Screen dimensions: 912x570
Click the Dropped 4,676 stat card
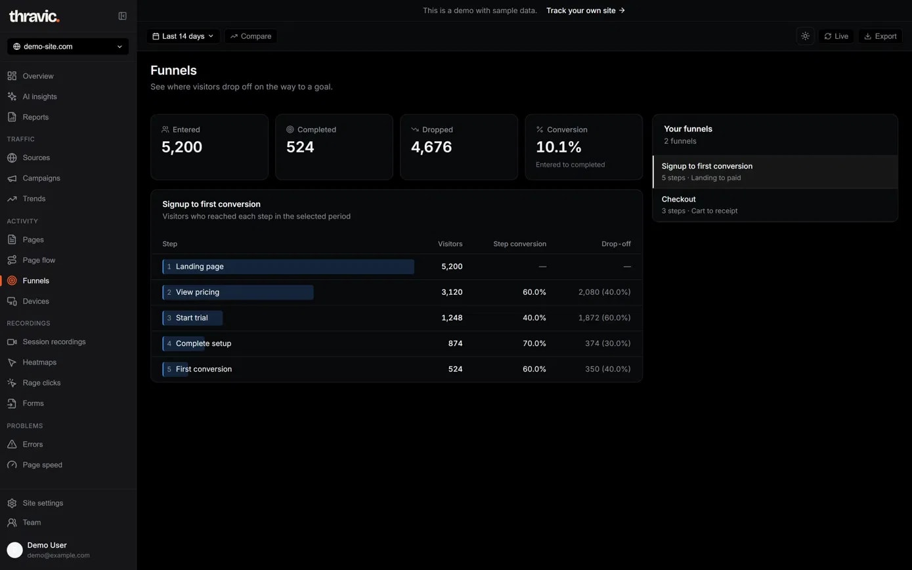(459, 147)
